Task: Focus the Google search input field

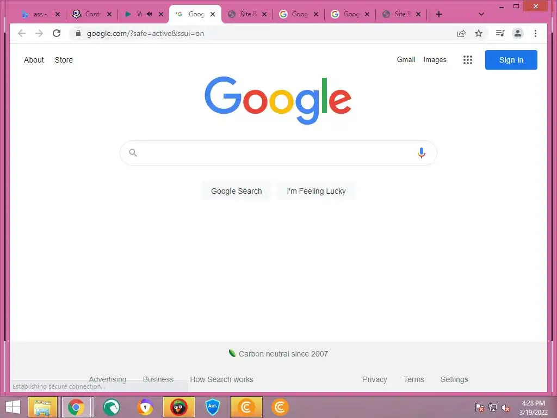Action: click(x=278, y=153)
